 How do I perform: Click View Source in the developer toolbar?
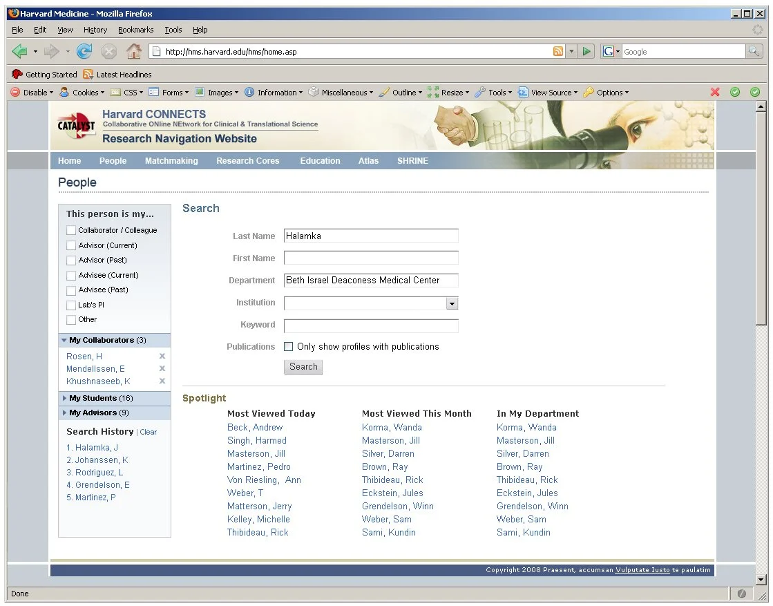(x=547, y=92)
